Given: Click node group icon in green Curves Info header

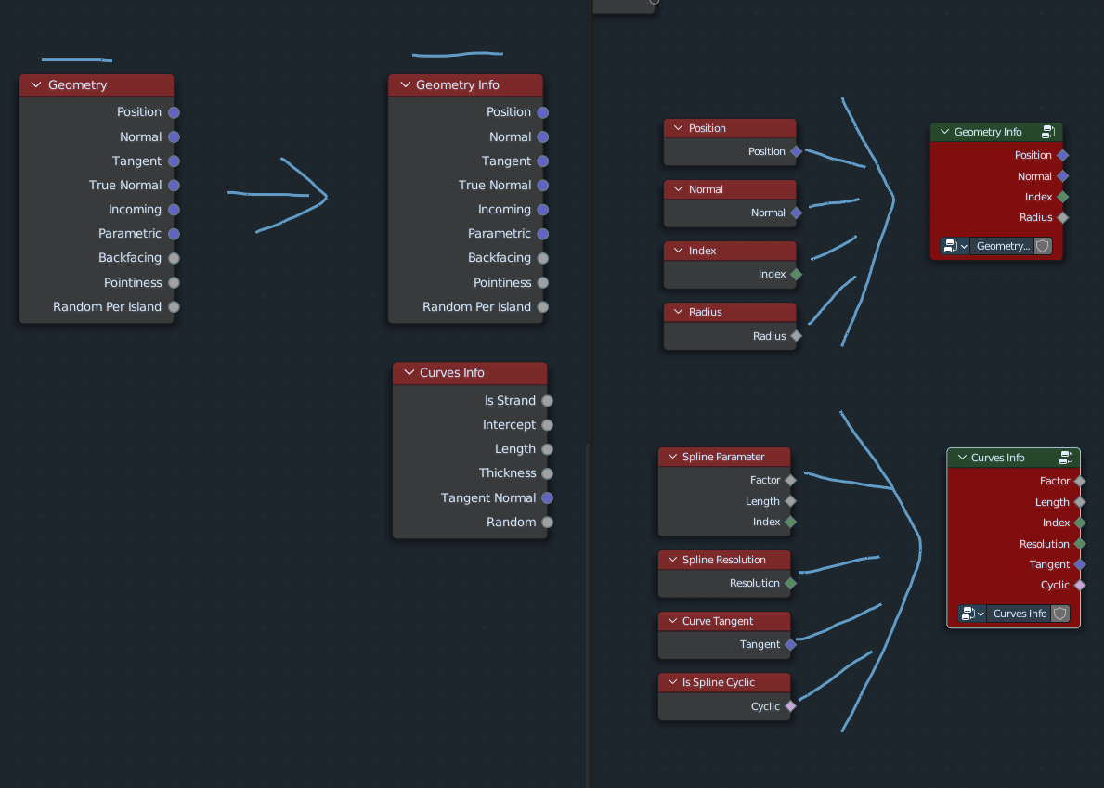Looking at the screenshot, I should (x=1065, y=458).
